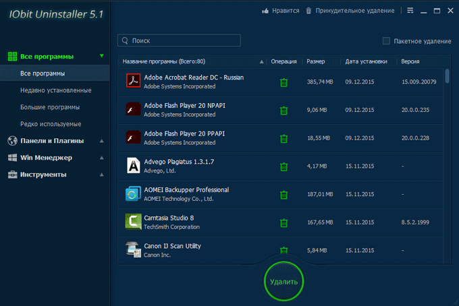This screenshot has width=459, height=306.
Task: Select Большие программы in the sidebar
Action: coord(50,107)
